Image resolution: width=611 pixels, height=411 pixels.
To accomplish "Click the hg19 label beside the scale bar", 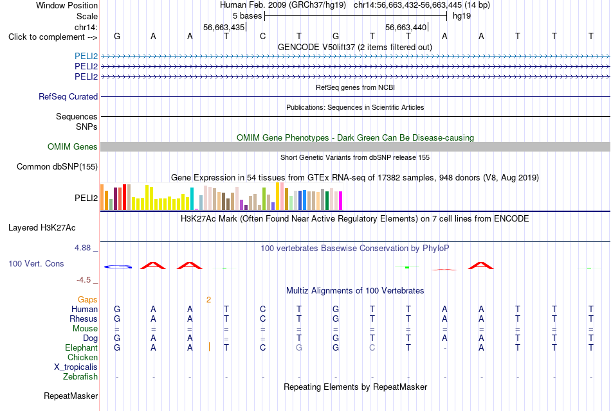I will (462, 16).
